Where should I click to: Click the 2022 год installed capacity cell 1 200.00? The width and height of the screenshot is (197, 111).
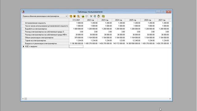click(90, 23)
